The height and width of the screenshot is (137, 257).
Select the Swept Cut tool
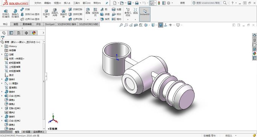(x=75, y=9)
